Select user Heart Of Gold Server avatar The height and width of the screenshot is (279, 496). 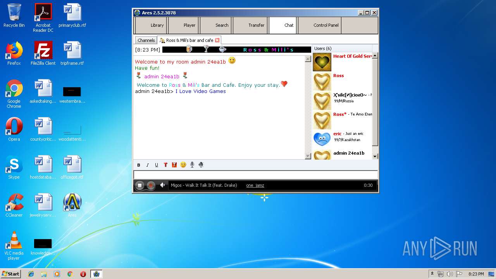pos(322,62)
